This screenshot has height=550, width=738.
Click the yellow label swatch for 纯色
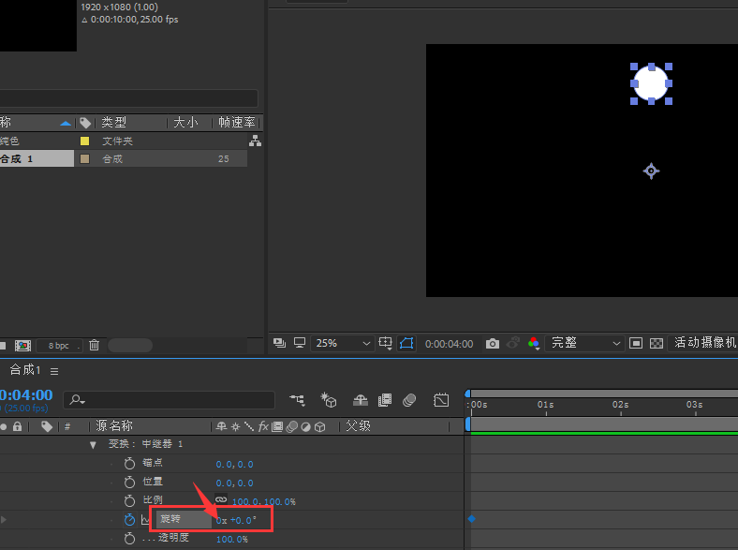pos(84,141)
